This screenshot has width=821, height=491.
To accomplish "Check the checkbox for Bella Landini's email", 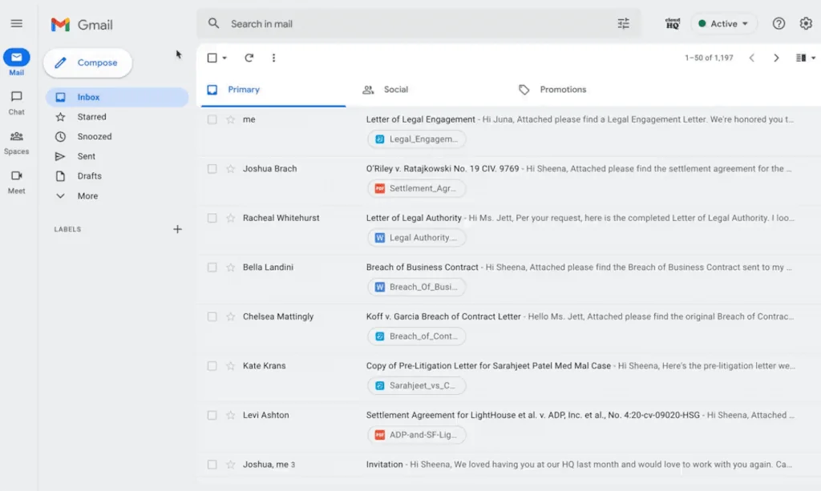I will click(x=212, y=267).
